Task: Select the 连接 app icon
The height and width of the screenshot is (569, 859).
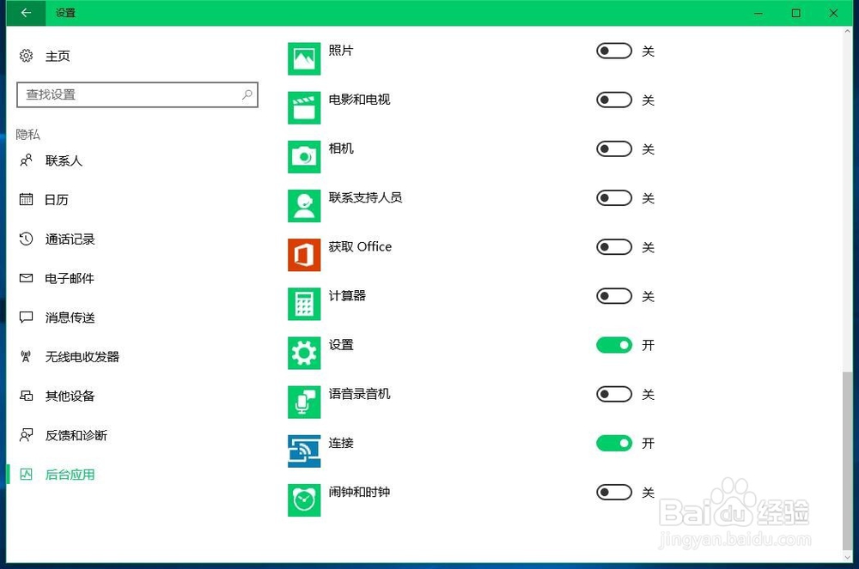Action: pyautogui.click(x=304, y=451)
